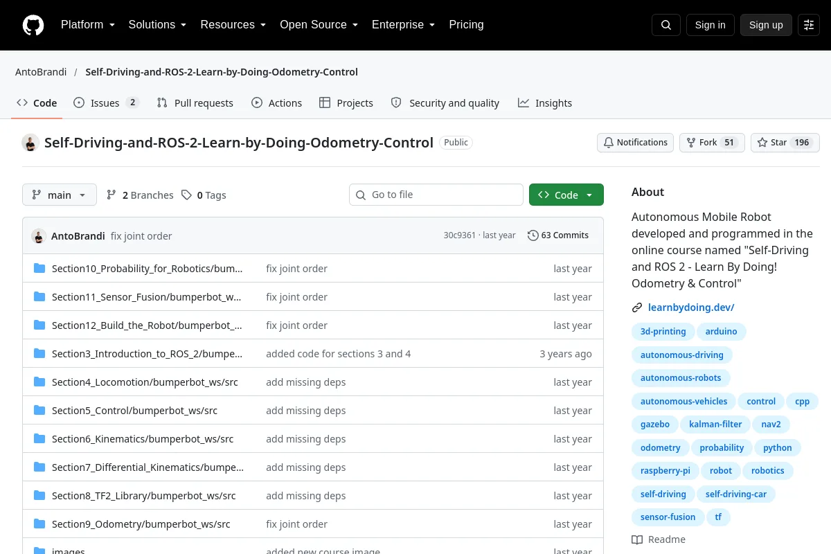Click folder icon for Section5_Control
Image resolution: width=831 pixels, height=554 pixels.
39,411
